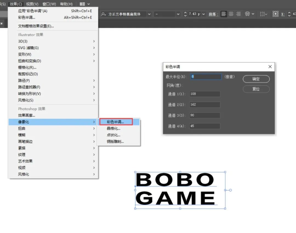Choose 栅格化(R)... from the effects menu
The width and height of the screenshot is (296, 233).
[x=53, y=67]
